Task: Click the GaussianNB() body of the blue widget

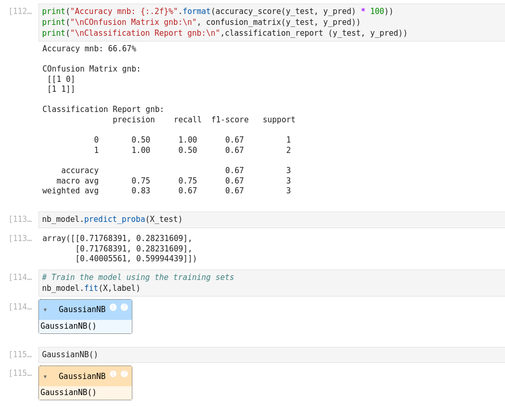Action: click(x=69, y=326)
